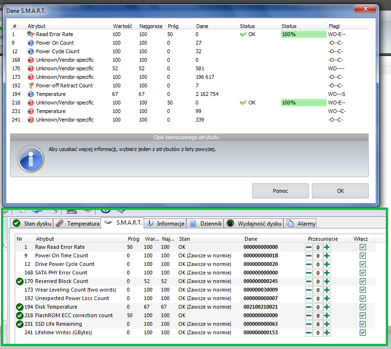Image resolution: width=391 pixels, height=349 pixels.
Task: Increase offset for Reserved Block Count
Action: tap(327, 281)
